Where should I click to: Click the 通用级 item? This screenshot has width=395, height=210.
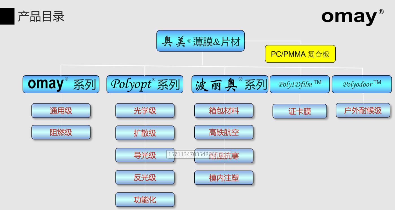pyautogui.click(x=61, y=111)
